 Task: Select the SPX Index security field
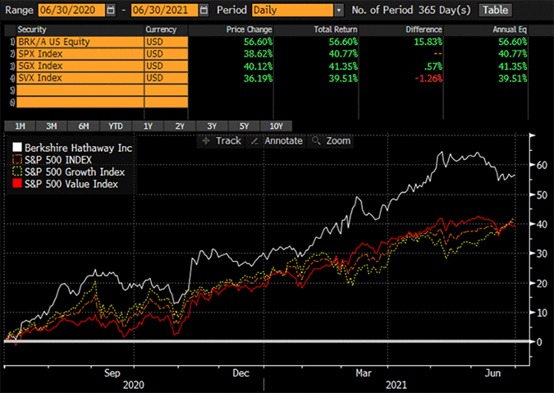coord(80,54)
